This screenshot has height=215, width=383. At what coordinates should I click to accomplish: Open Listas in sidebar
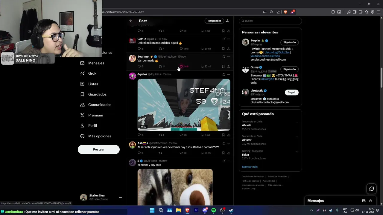click(x=89, y=84)
